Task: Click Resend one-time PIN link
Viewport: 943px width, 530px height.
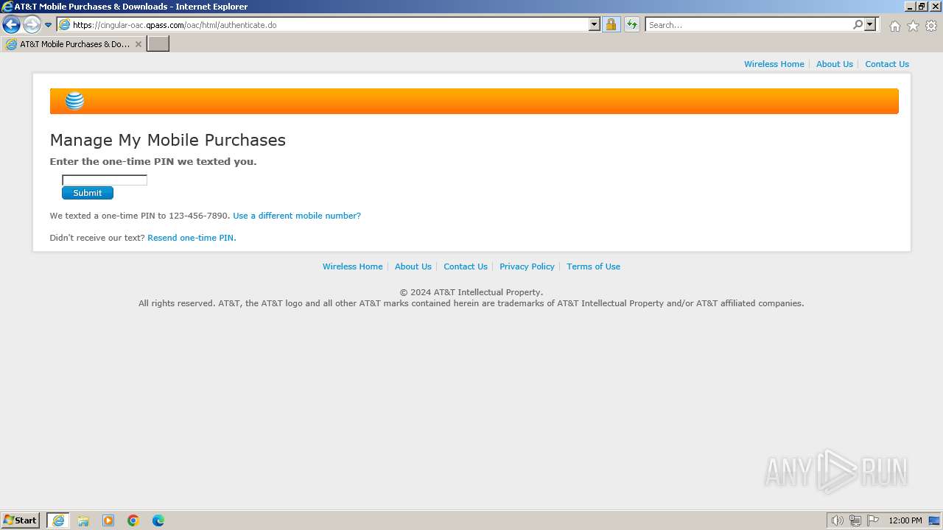Action: point(192,238)
